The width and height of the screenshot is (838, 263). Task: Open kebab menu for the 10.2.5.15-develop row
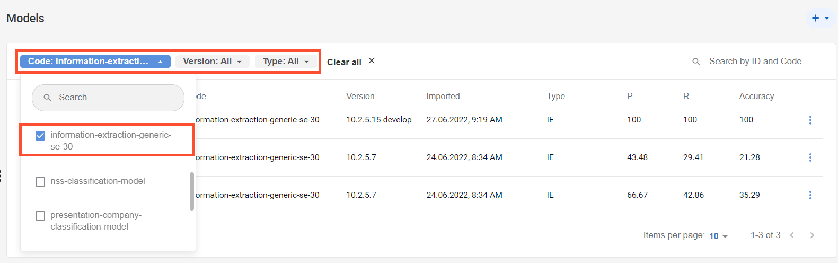(x=810, y=120)
